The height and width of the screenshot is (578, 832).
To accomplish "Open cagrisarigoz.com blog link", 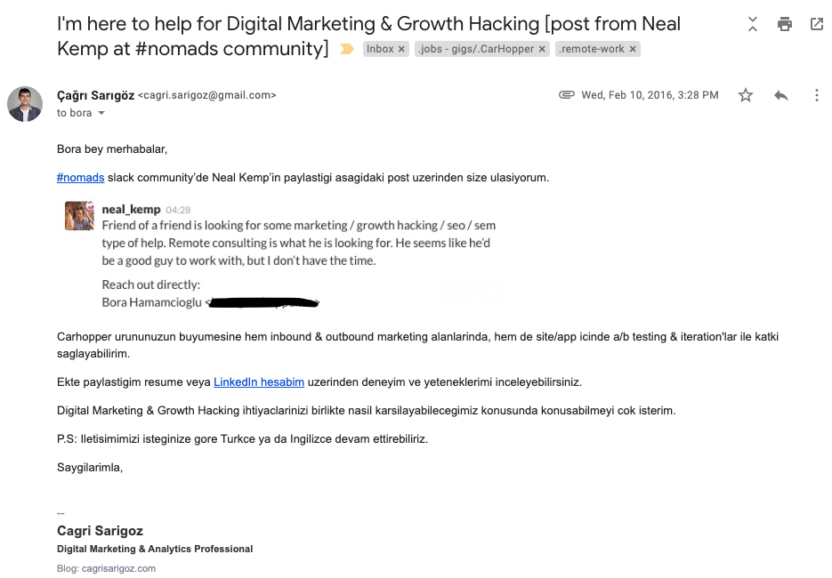I will pyautogui.click(x=118, y=568).
